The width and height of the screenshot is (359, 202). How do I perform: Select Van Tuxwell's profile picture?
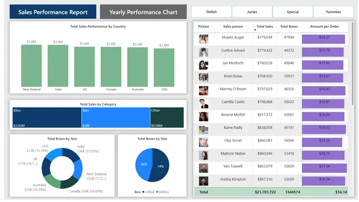pyautogui.click(x=204, y=168)
